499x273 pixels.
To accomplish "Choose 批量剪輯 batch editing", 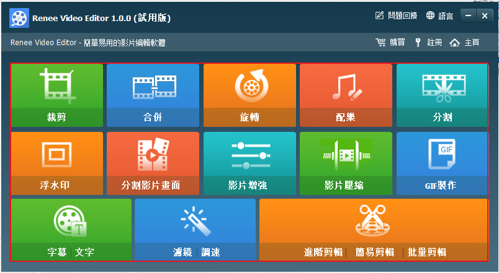I will [427, 252].
